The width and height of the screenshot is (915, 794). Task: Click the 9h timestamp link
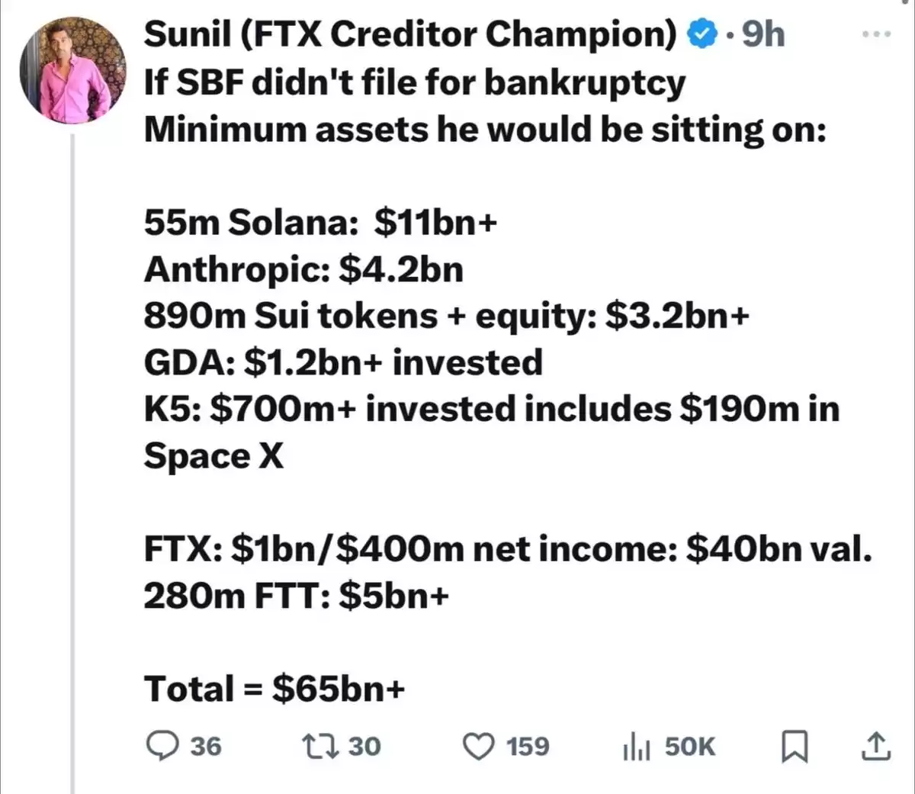coord(763,34)
